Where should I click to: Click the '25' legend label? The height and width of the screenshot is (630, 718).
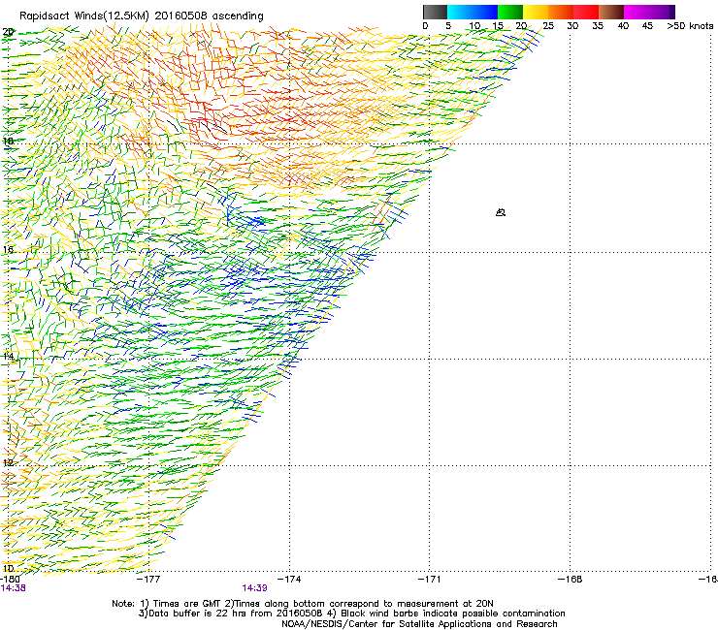click(548, 26)
